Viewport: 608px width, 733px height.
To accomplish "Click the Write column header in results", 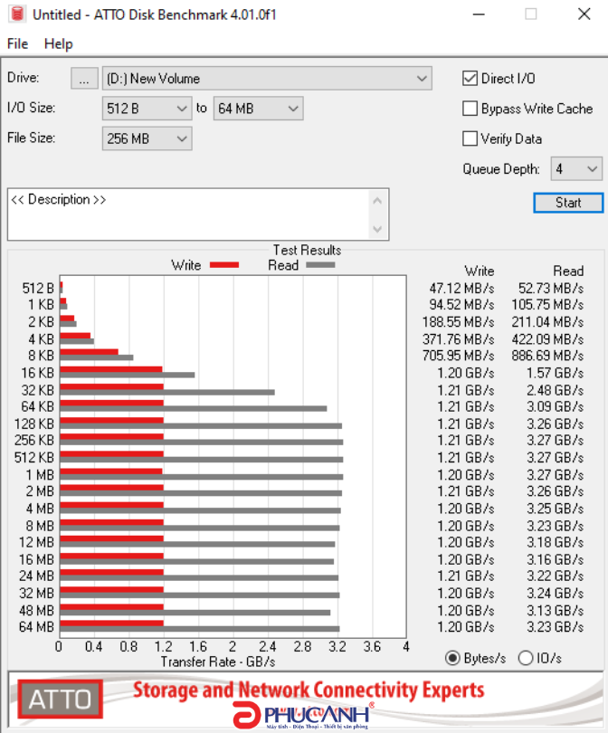I will click(480, 271).
